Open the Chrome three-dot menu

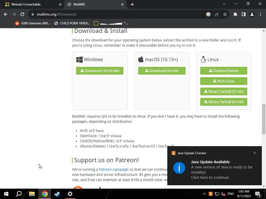click(x=260, y=15)
